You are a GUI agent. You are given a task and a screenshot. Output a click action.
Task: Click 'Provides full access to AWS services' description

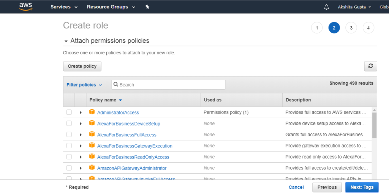pyautogui.click(x=326, y=113)
